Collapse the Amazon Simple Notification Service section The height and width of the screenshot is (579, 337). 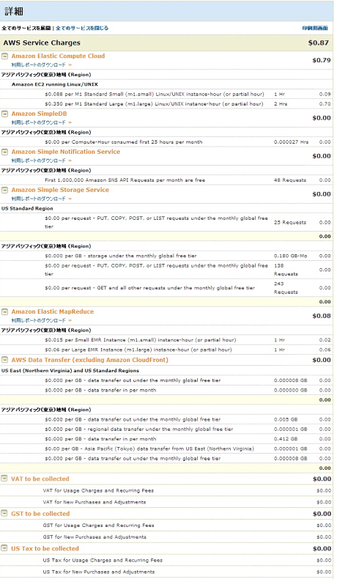click(5, 152)
